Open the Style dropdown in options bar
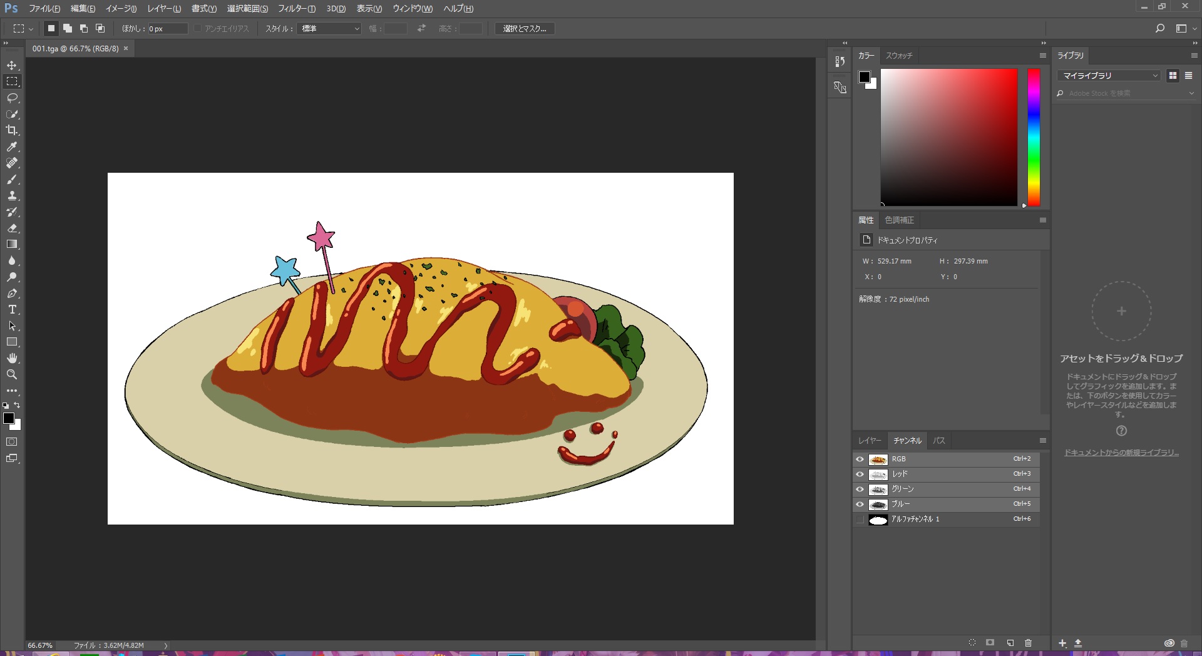Viewport: 1202px width, 656px height. (330, 29)
